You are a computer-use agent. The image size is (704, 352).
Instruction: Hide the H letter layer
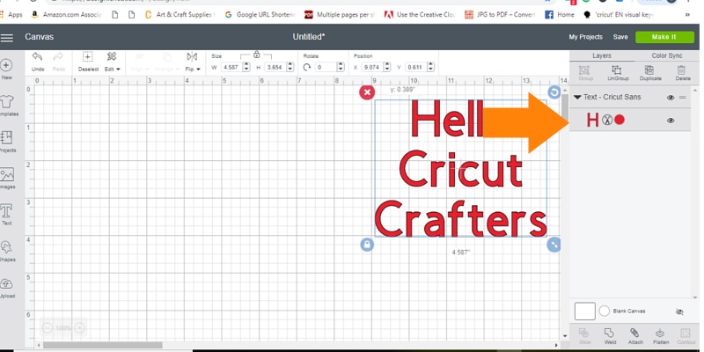(671, 121)
